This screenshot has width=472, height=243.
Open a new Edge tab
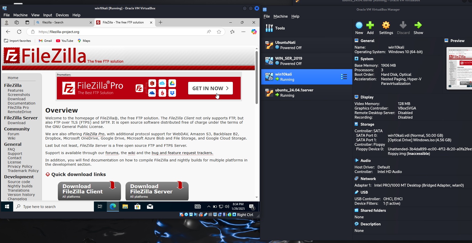tap(160, 22)
